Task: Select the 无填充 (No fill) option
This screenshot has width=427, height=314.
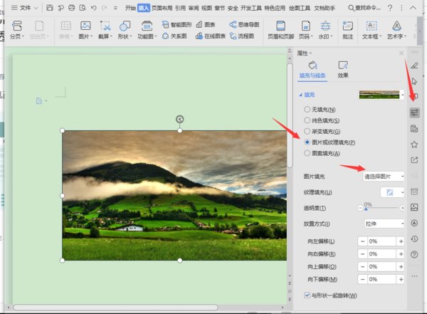Action: click(307, 109)
